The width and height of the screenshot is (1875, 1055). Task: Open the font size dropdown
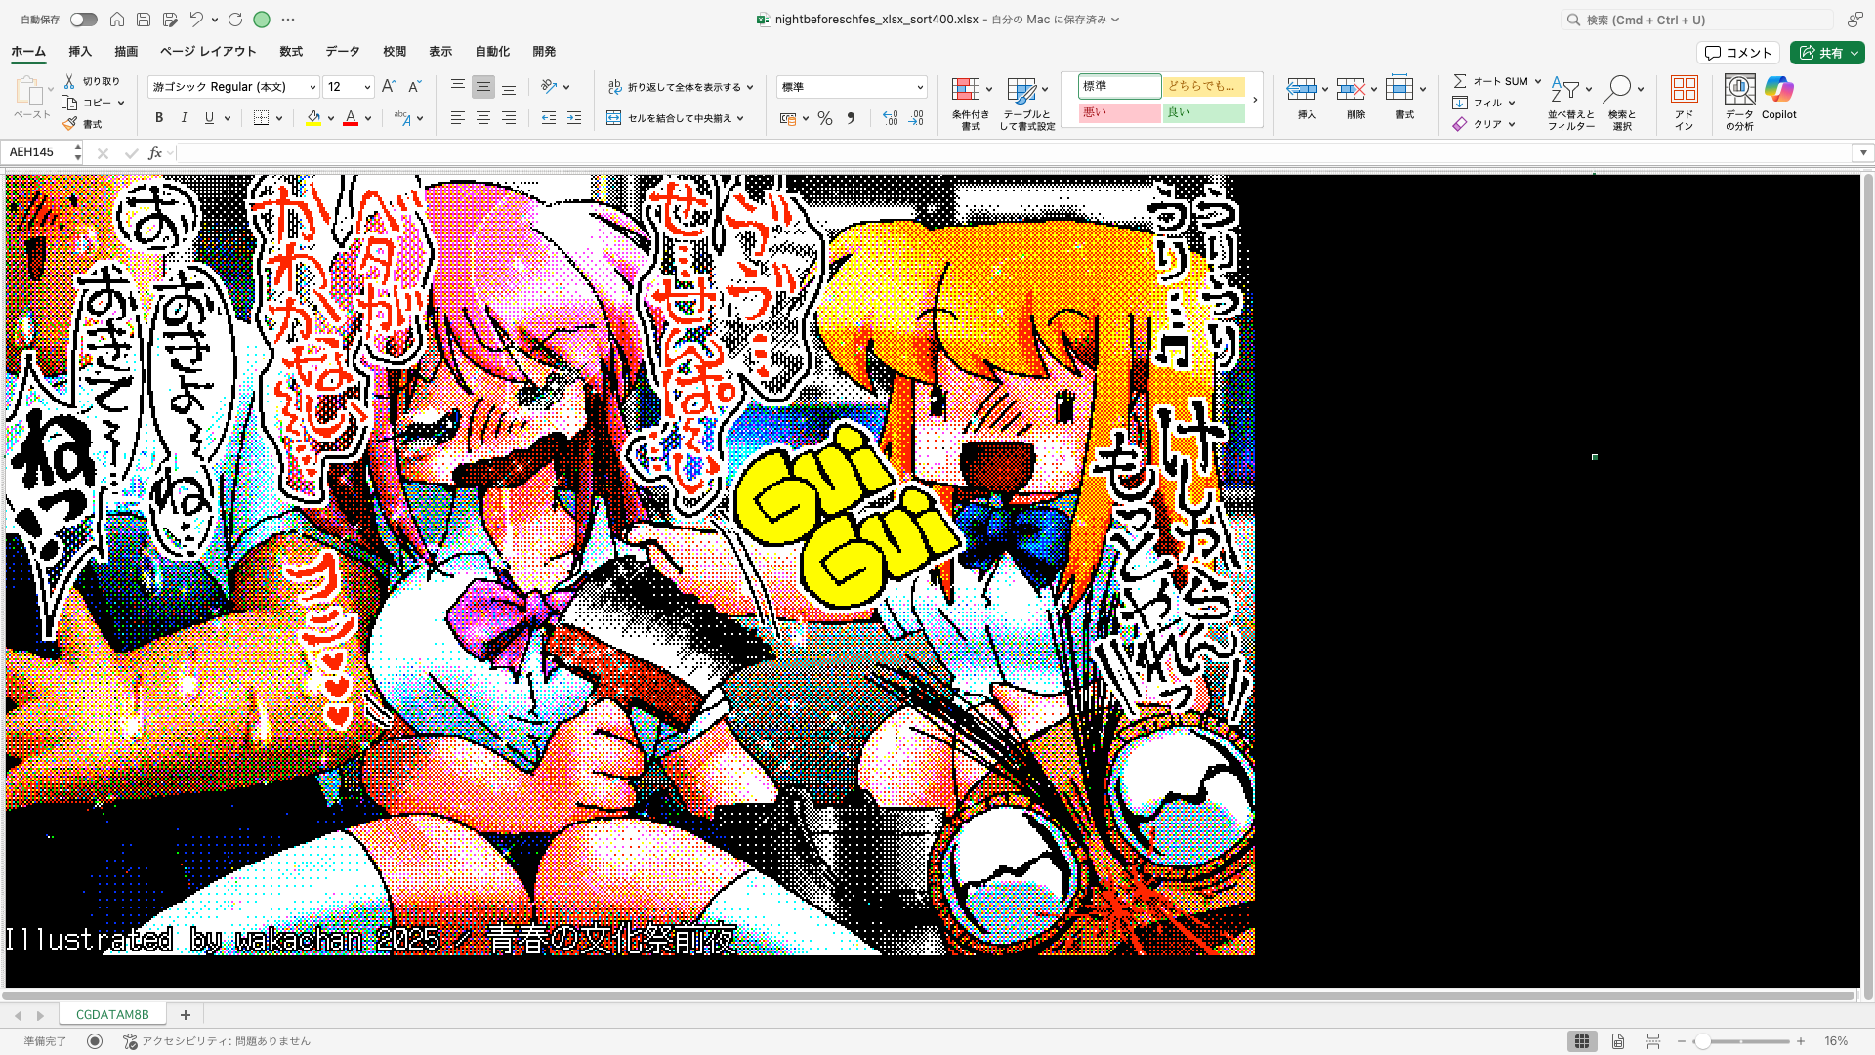365,86
